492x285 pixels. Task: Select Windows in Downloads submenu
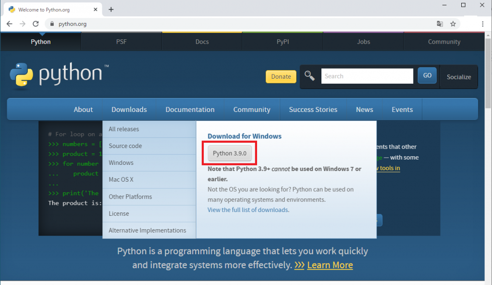[149, 163]
